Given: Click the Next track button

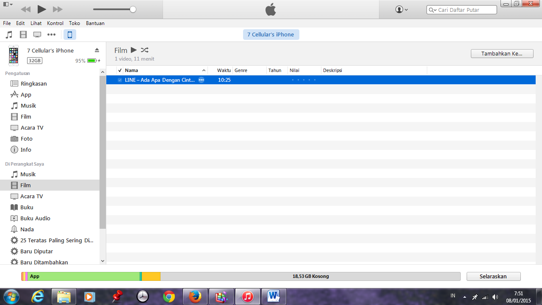Looking at the screenshot, I should (58, 9).
